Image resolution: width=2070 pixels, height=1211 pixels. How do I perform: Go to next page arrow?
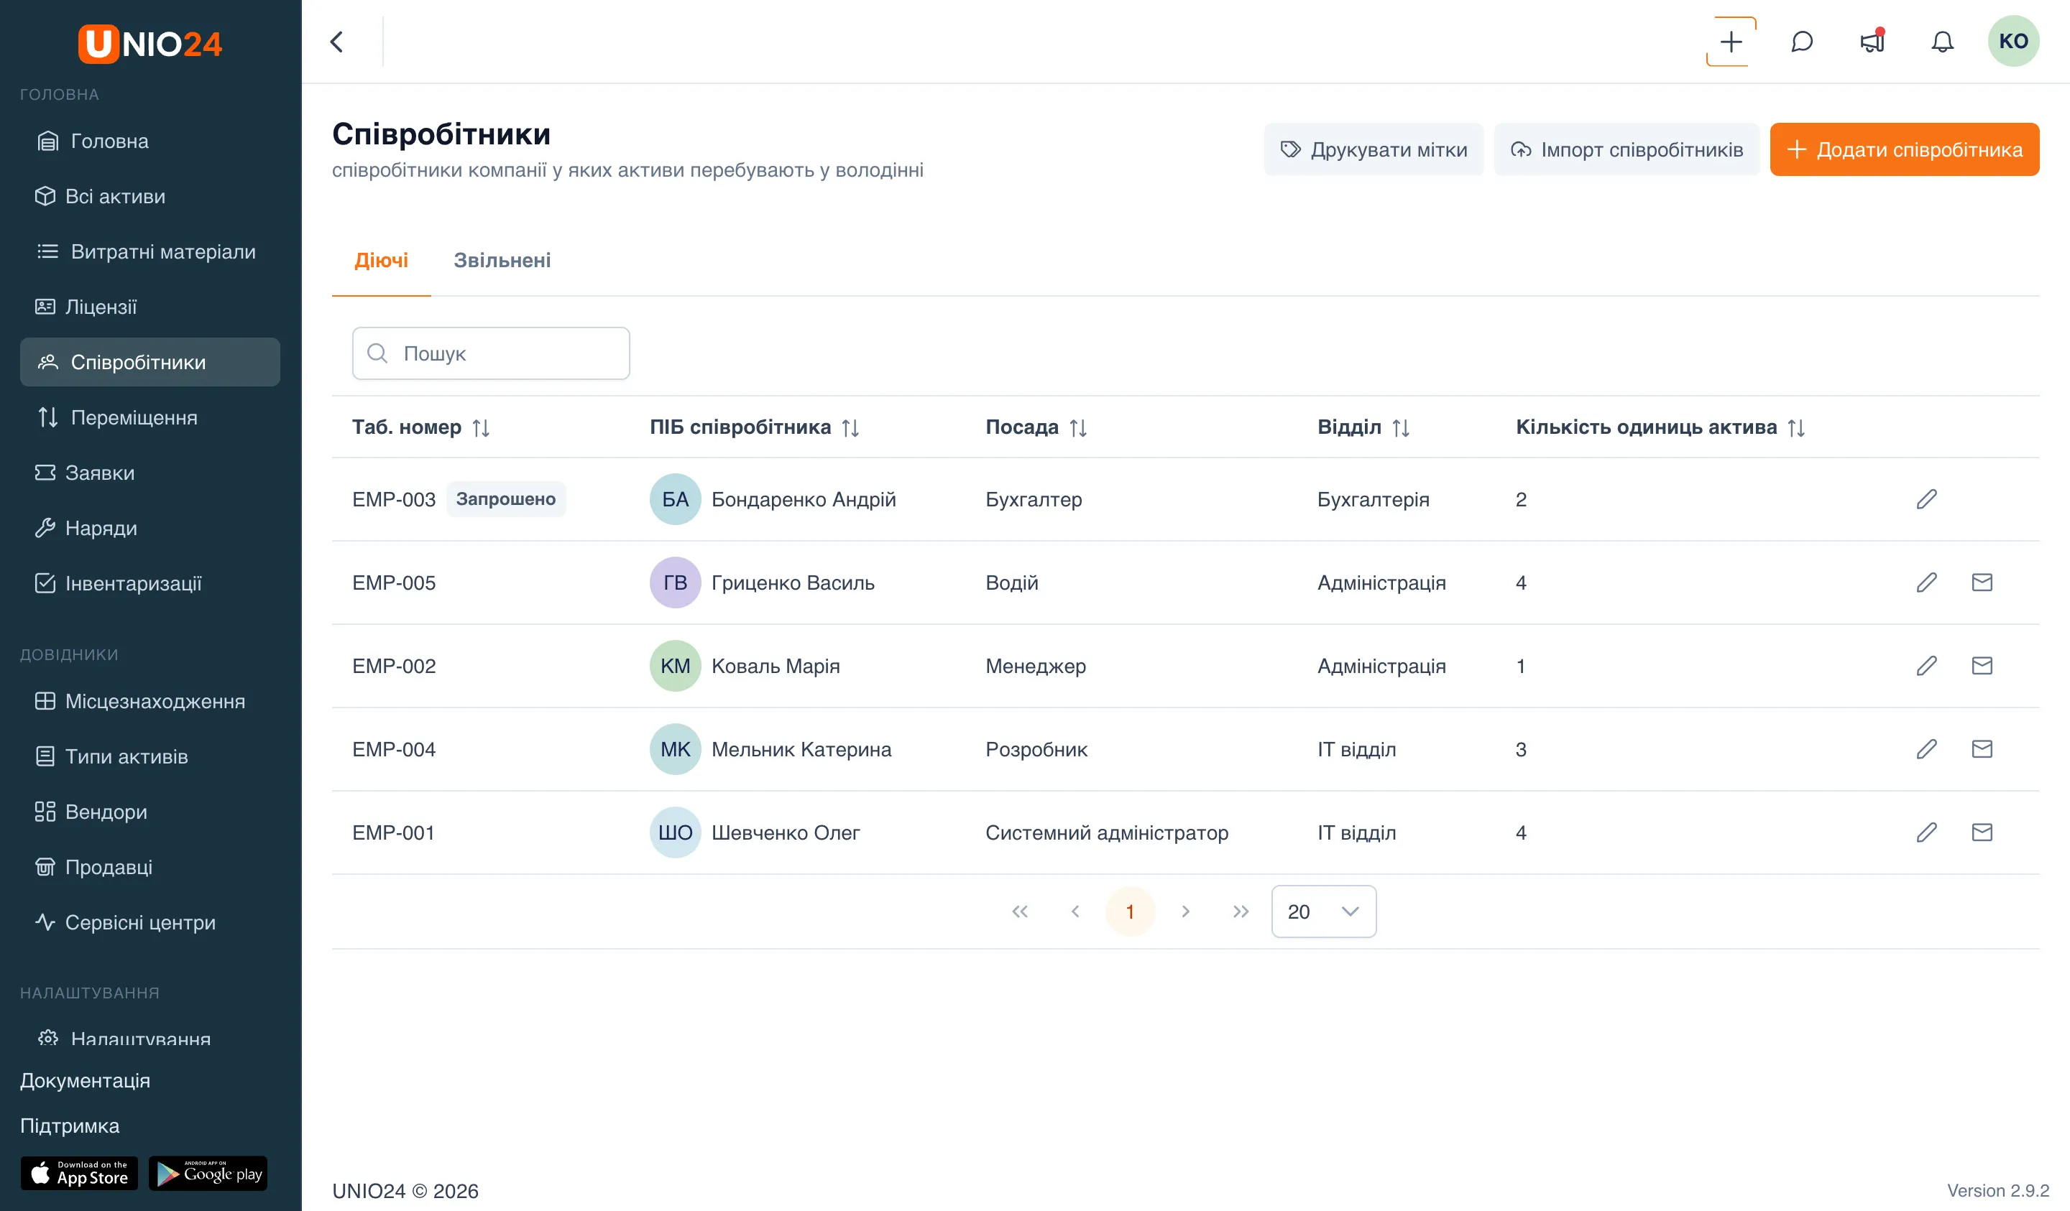click(1184, 911)
